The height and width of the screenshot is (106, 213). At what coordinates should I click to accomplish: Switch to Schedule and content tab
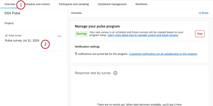pos(37,4)
